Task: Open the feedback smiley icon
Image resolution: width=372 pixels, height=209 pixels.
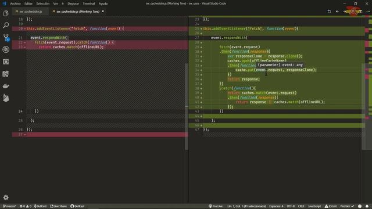Action: coord(360,206)
